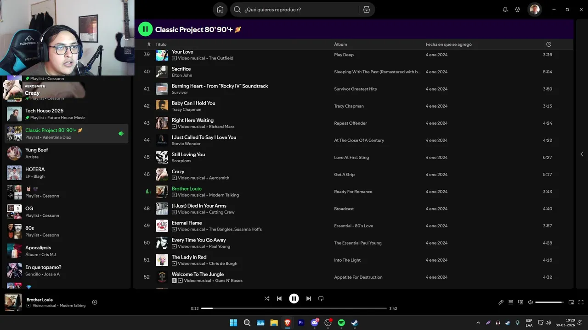Open the 80s playlist by Cessonn
Viewport: 588px width, 330px height.
[66, 231]
